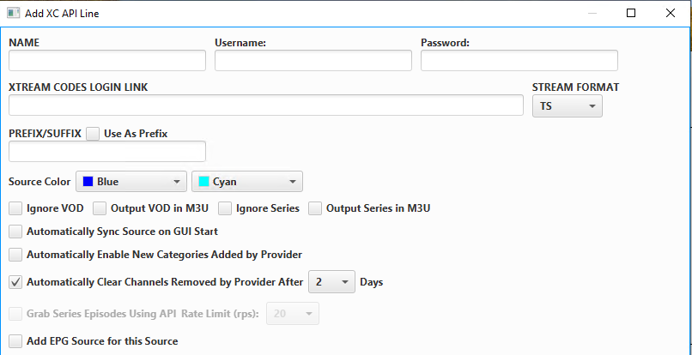Open the Cyan source color dropdown
The width and height of the screenshot is (692, 355).
click(x=247, y=182)
